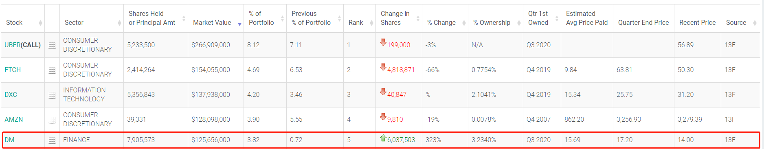Open the DXC stock link
The height and width of the screenshot is (149, 764).
pyautogui.click(x=11, y=94)
